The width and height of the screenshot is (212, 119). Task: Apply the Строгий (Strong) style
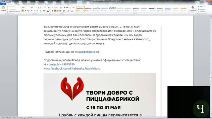pos(152,9)
